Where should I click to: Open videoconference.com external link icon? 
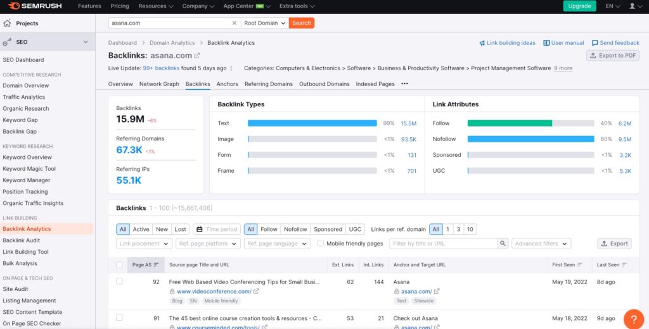tap(256, 292)
